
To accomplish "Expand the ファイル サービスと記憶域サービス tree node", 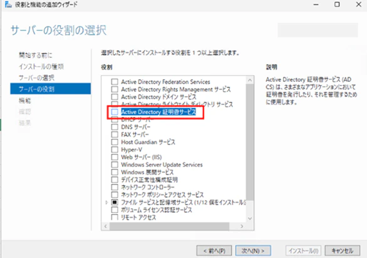I will (x=106, y=202).
